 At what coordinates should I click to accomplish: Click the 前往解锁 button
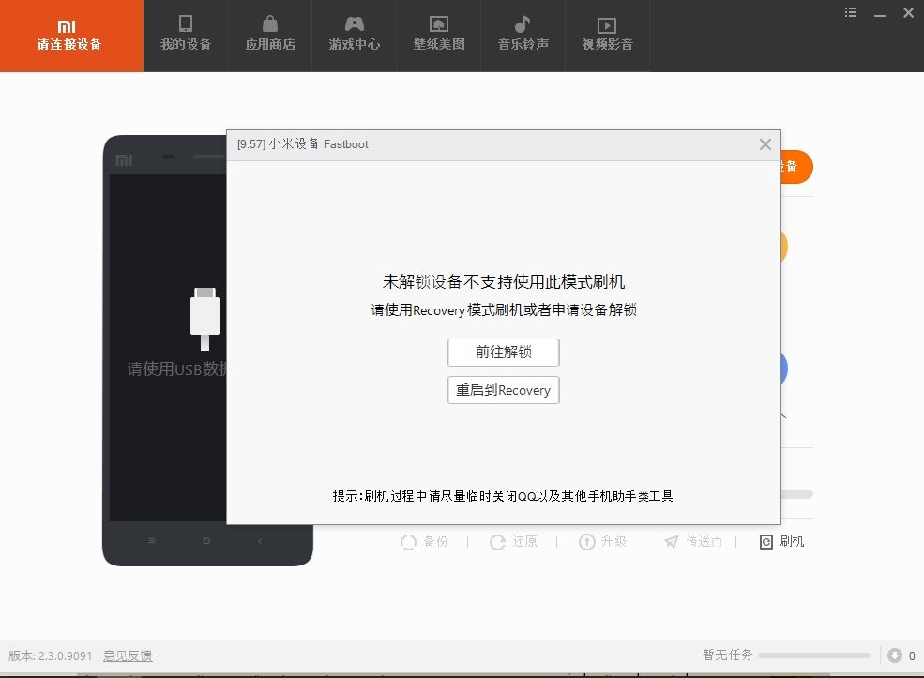point(503,353)
